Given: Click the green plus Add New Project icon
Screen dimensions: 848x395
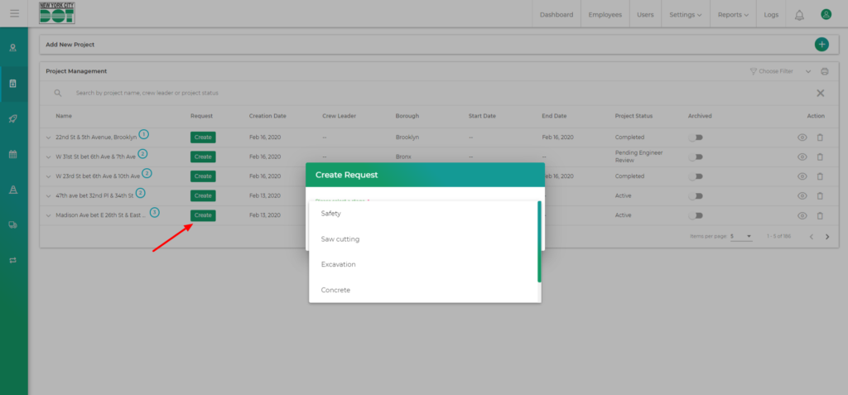Looking at the screenshot, I should 821,45.
